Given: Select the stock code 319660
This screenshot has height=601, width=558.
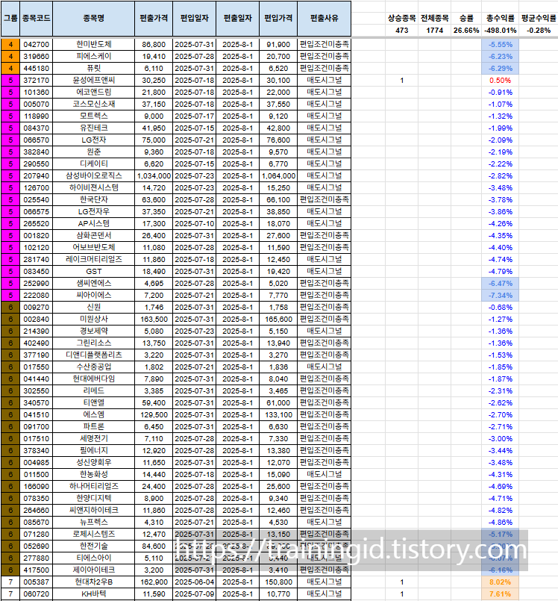Looking at the screenshot, I should [x=36, y=56].
